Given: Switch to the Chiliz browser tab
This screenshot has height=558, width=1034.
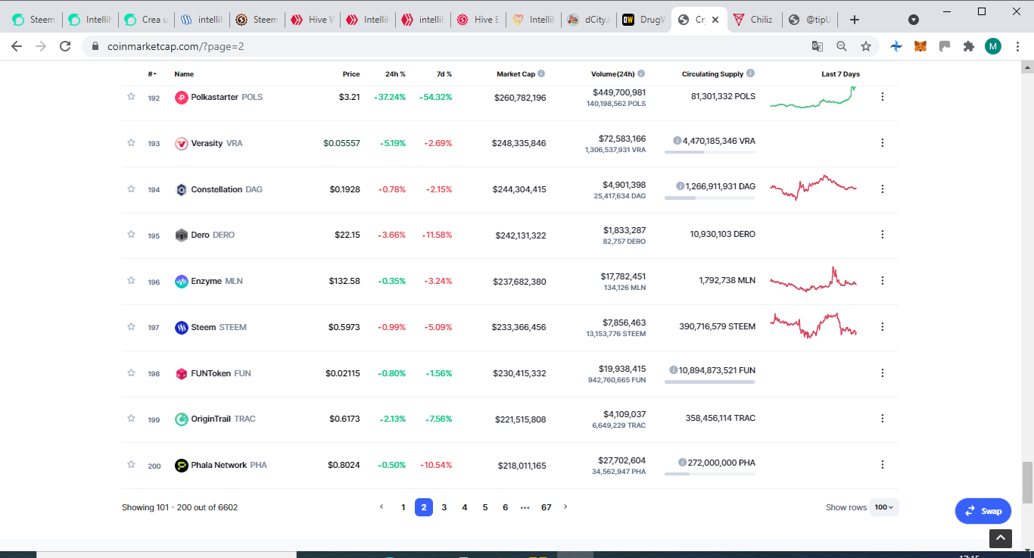Looking at the screenshot, I should click(753, 20).
